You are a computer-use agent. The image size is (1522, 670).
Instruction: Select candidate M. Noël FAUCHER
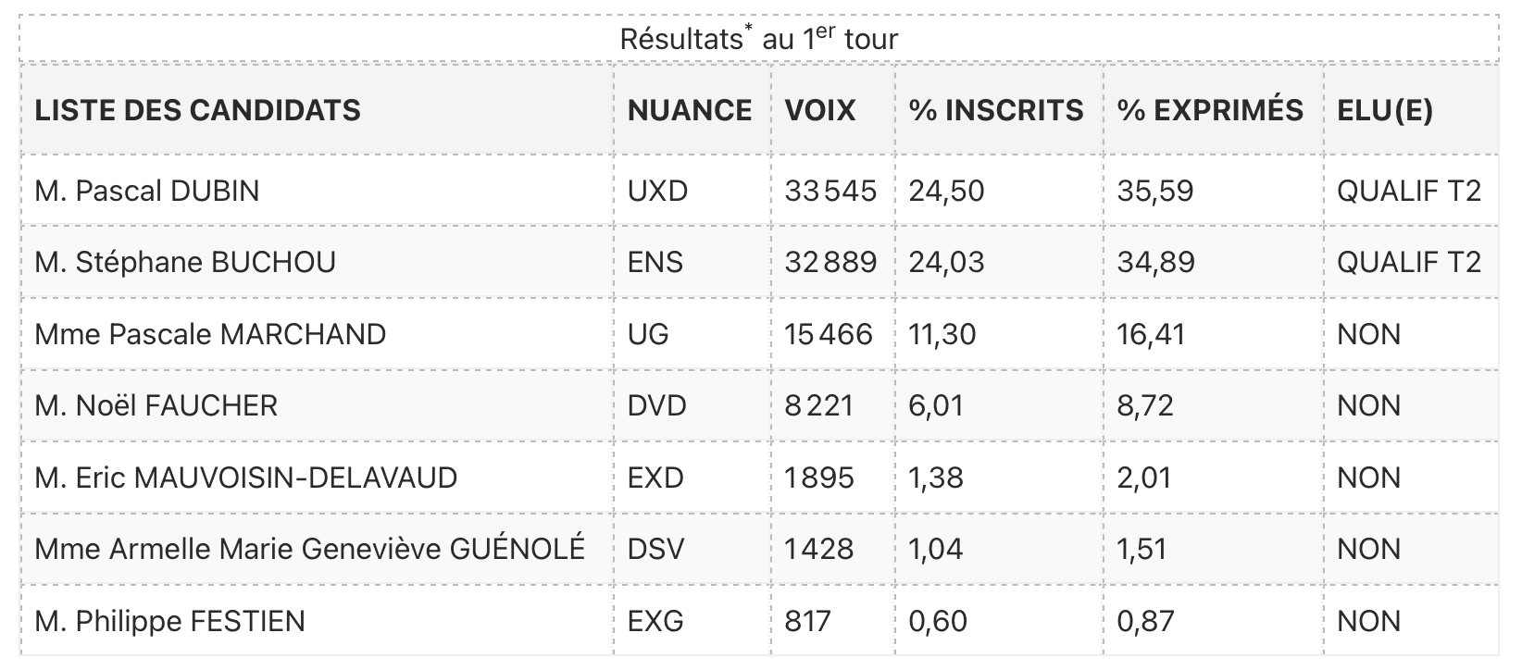click(x=156, y=405)
